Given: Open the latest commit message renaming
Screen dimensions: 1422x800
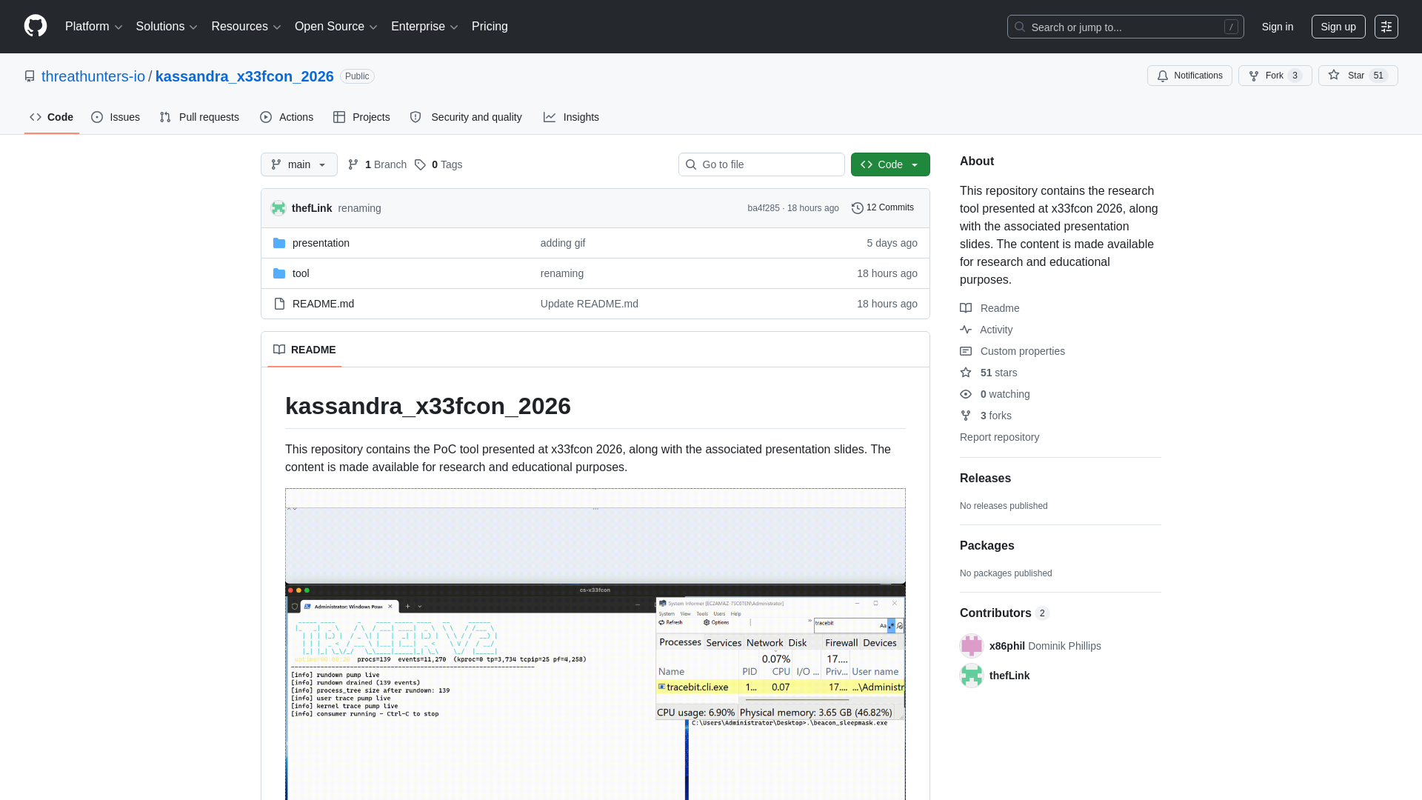Looking at the screenshot, I should point(359,208).
